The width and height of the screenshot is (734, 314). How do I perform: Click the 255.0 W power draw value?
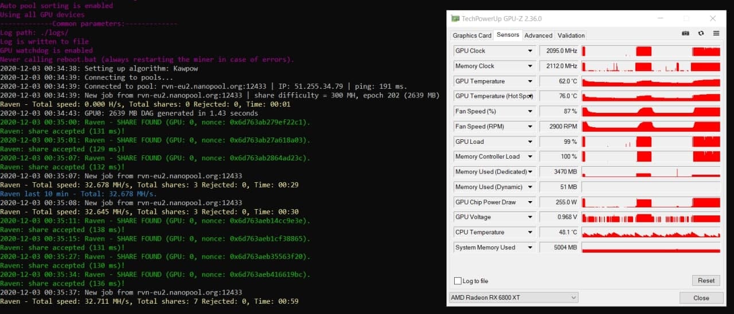click(x=559, y=202)
